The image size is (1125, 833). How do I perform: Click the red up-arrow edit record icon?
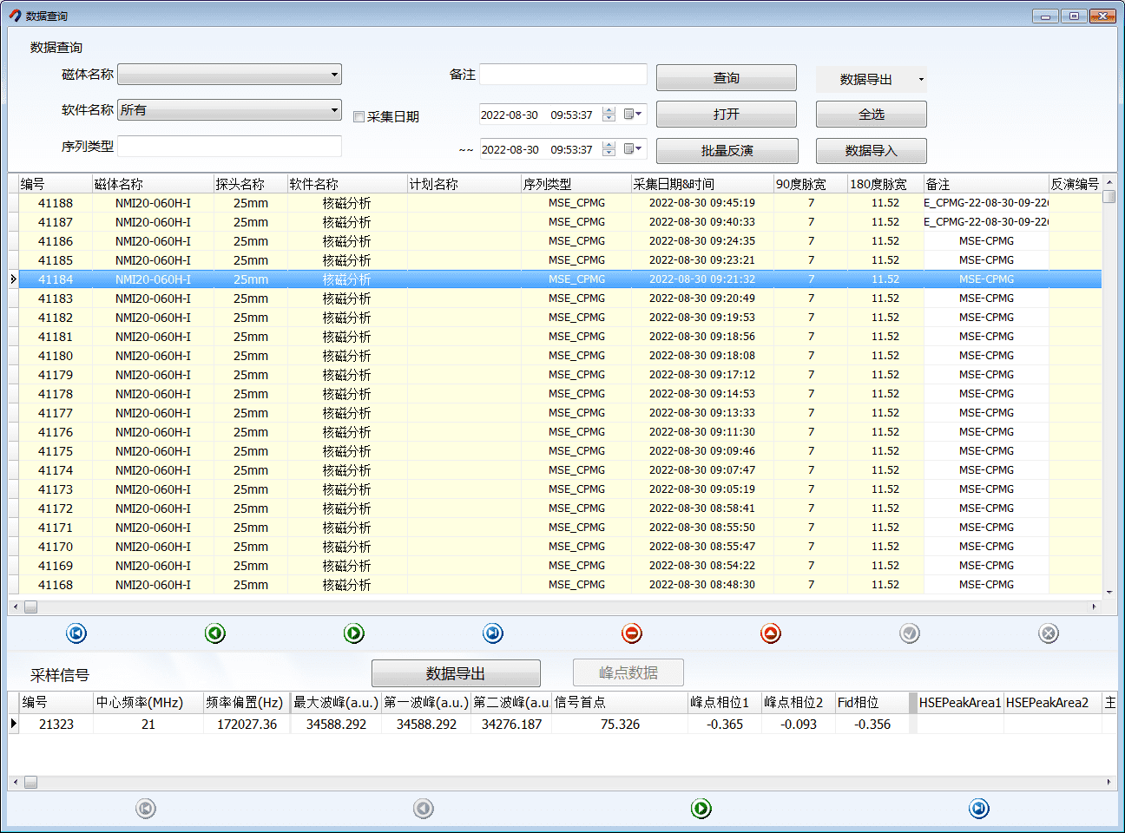point(771,633)
